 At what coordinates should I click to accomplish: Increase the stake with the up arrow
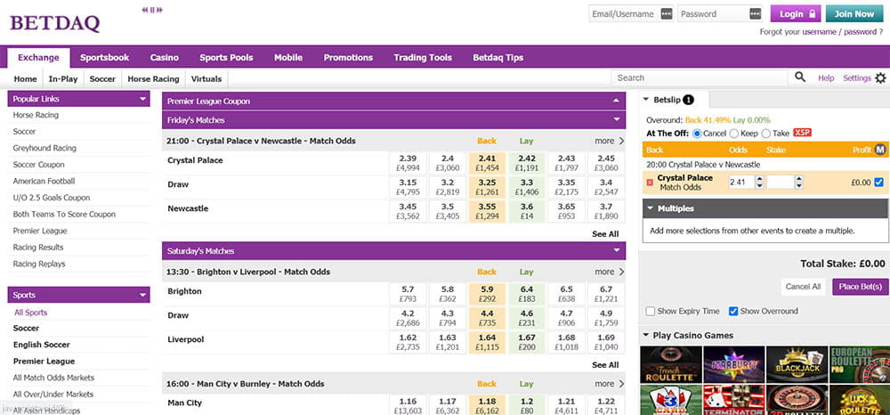799,179
